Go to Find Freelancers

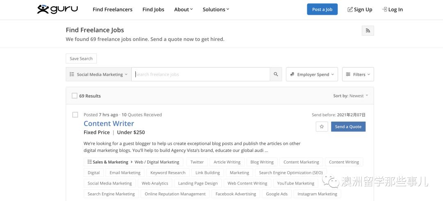click(112, 9)
